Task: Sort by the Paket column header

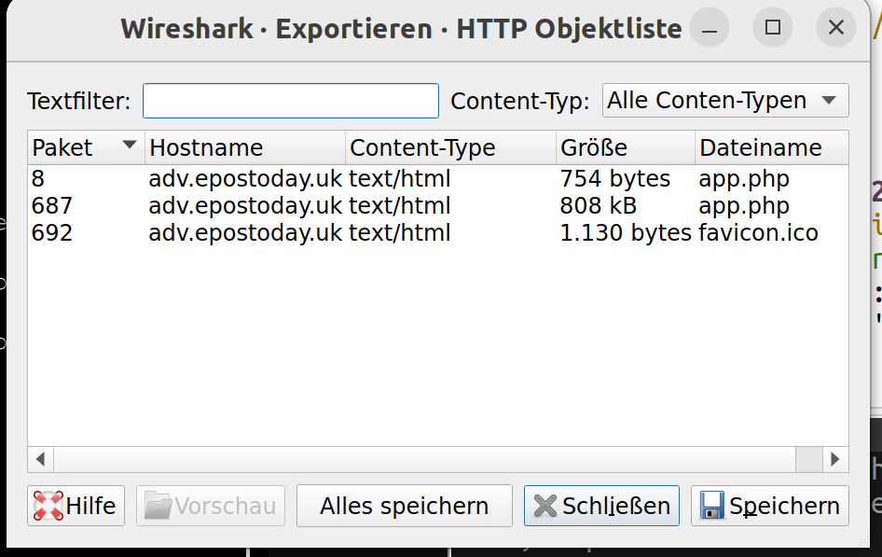Action: 84,147
